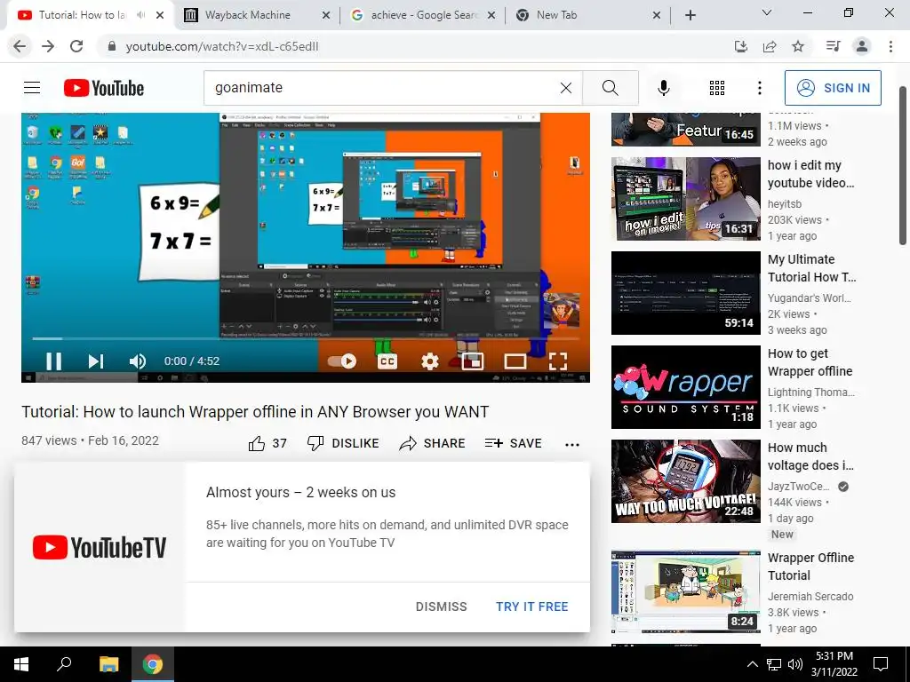Click channel name Jeremiah Sercado
This screenshot has width=910, height=682.
[810, 596]
